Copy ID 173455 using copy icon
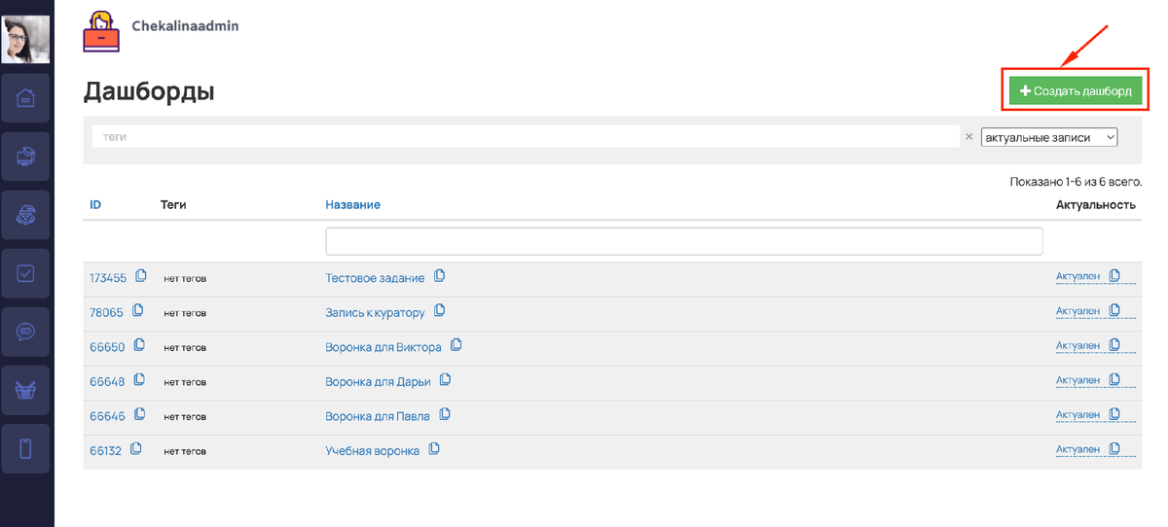 [x=141, y=276]
